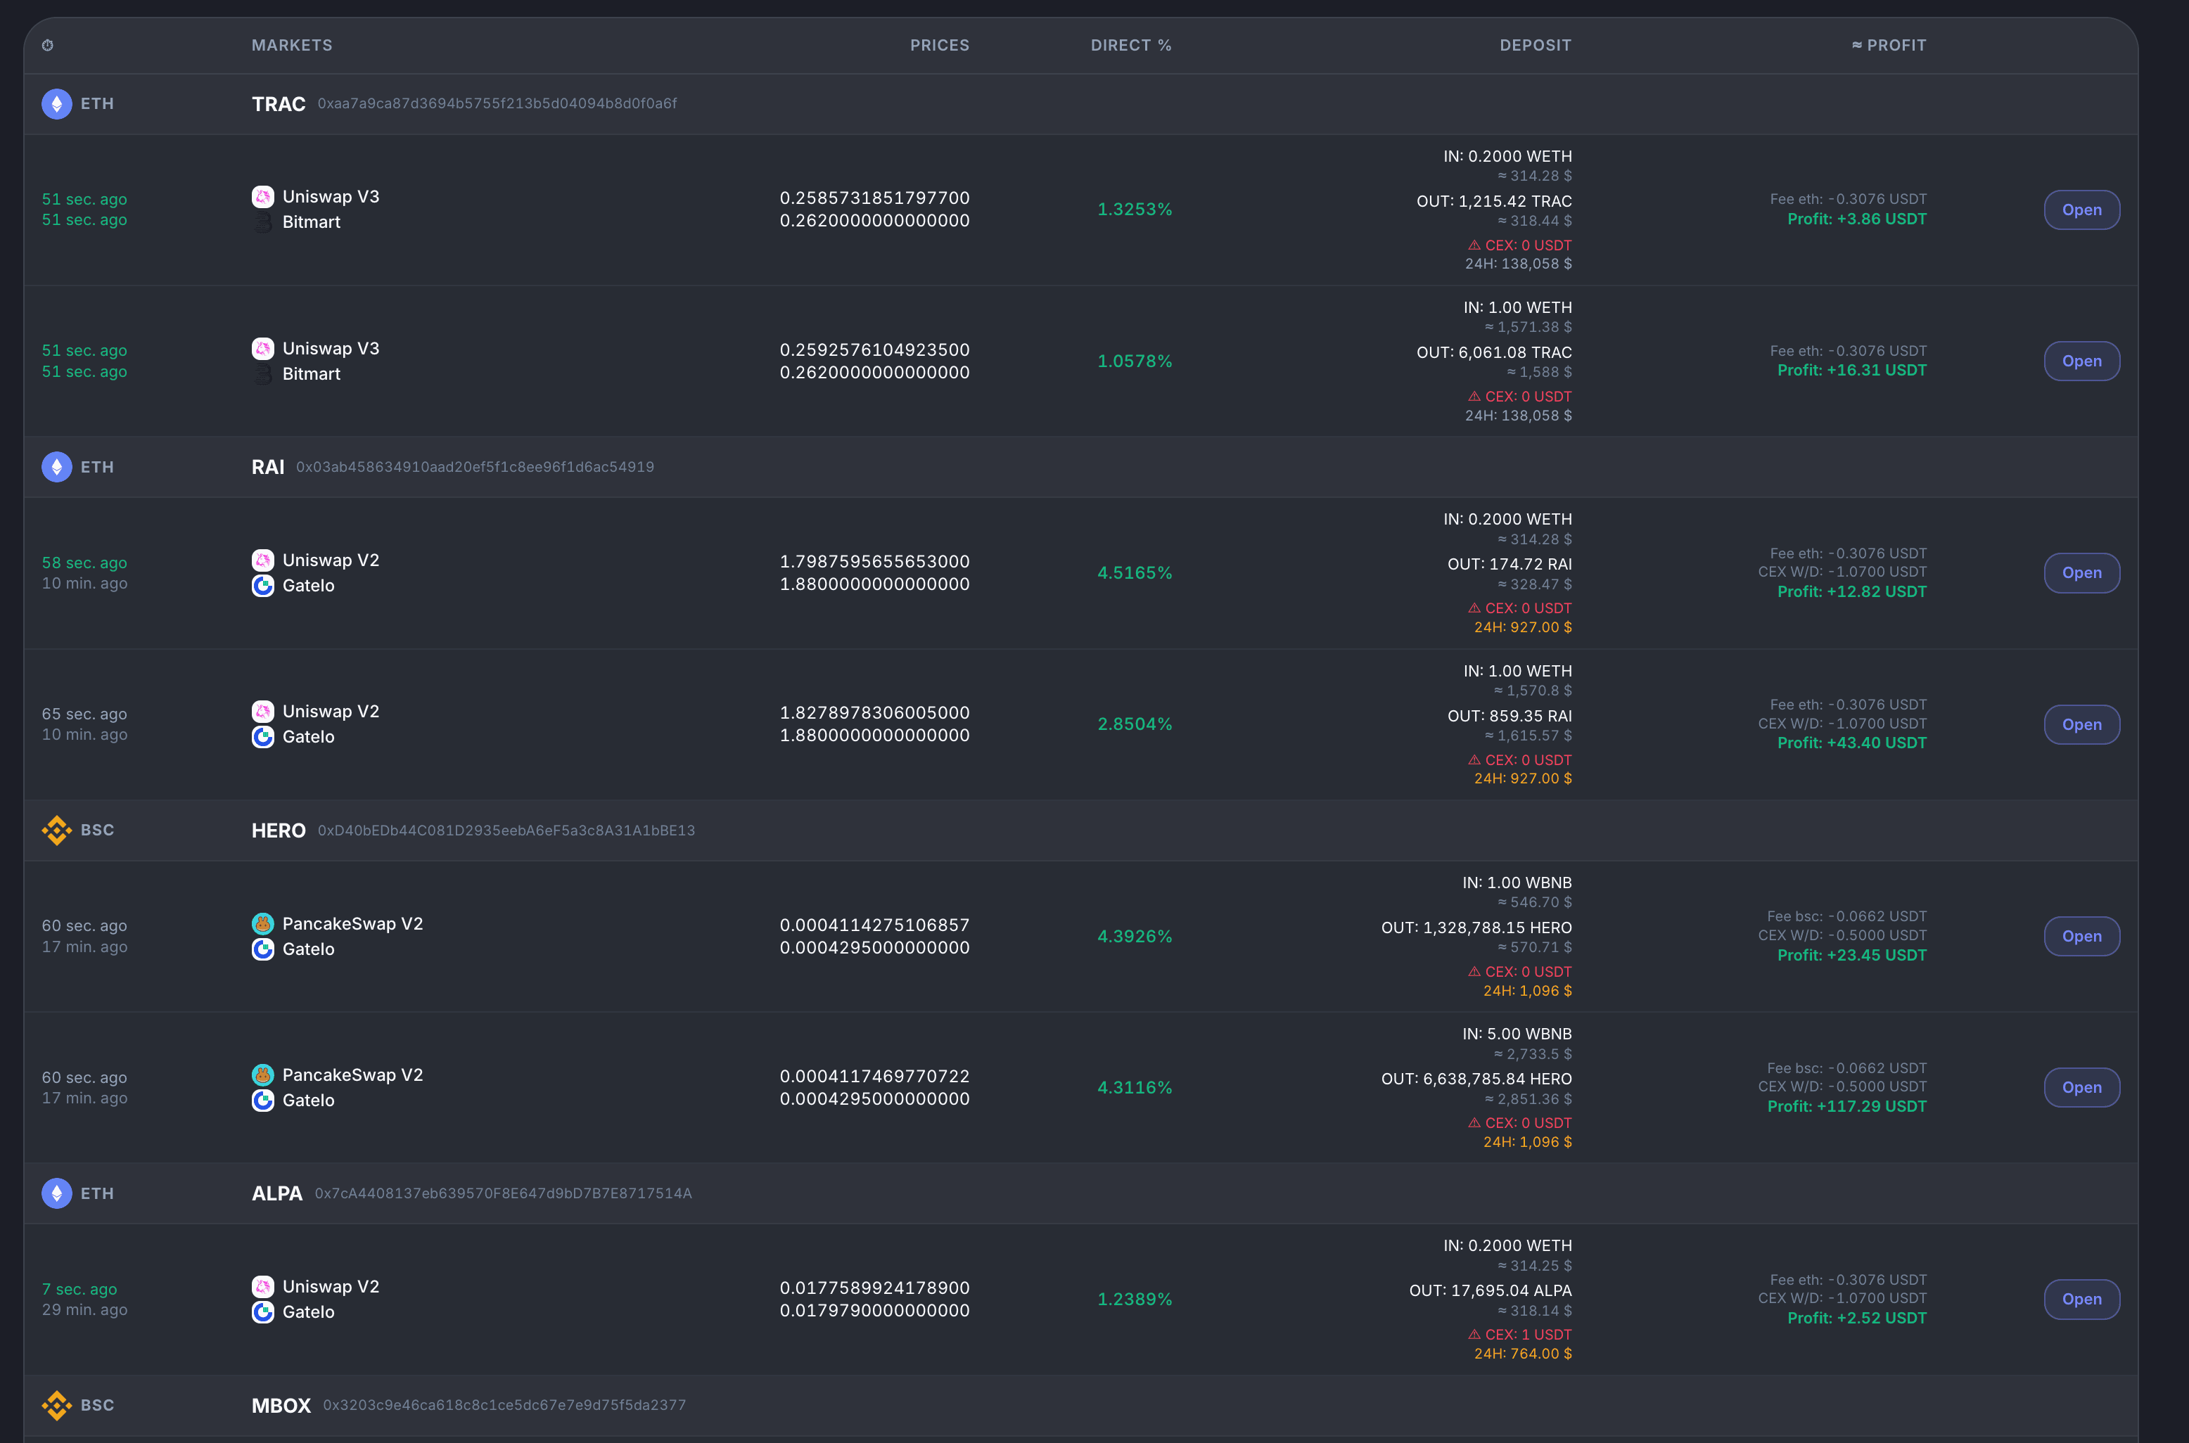The image size is (2189, 1443).
Task: Click Uniswap V2 icon in RAI 2.8504% row
Action: [x=263, y=712]
